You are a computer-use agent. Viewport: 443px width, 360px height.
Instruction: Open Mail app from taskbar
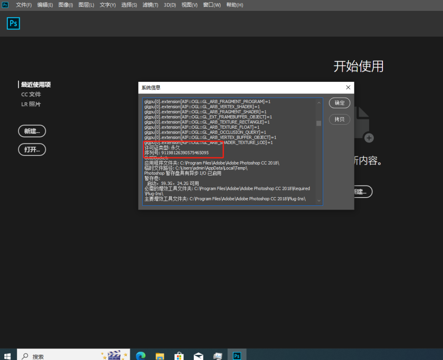click(198, 356)
